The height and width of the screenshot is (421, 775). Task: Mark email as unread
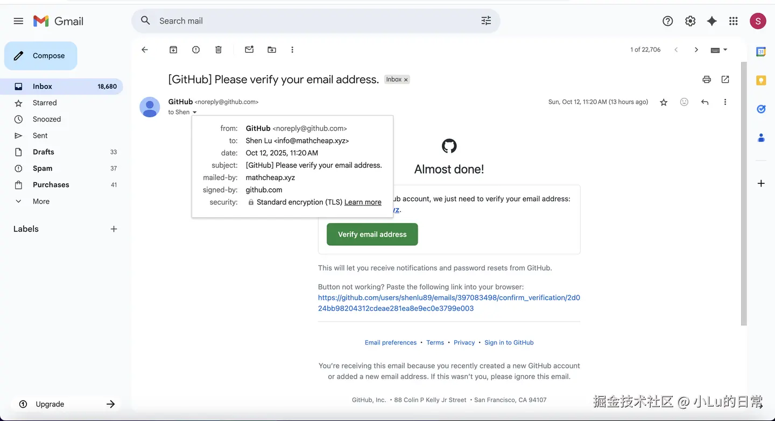tap(249, 49)
